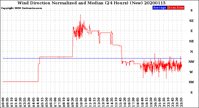Click the time label '06:25'
The height and width of the screenshot is (108, 199).
51,102
